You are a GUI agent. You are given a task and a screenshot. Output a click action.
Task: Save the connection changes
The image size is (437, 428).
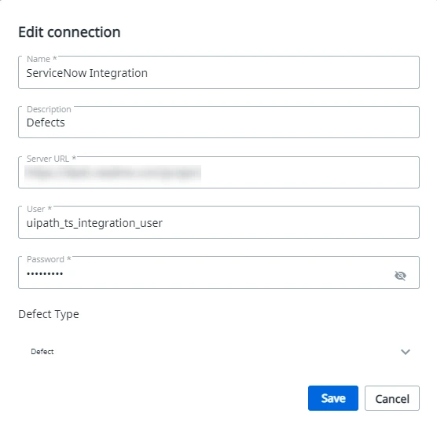pos(333,398)
